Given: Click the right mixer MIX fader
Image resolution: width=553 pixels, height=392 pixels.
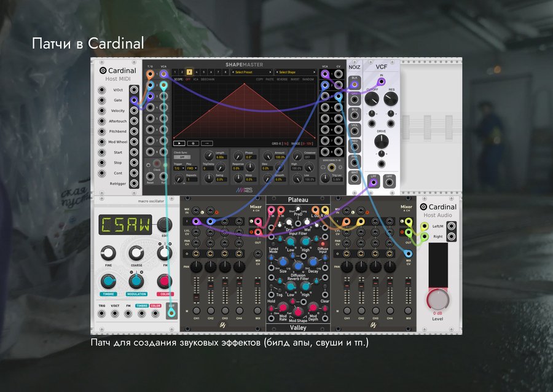Looking at the screenshot, I should click(408, 283).
